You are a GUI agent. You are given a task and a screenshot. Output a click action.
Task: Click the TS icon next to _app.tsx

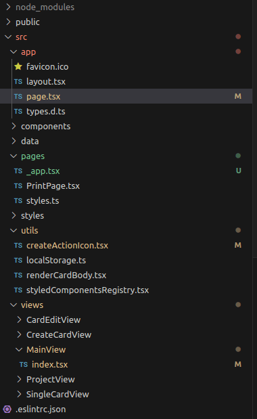18,171
